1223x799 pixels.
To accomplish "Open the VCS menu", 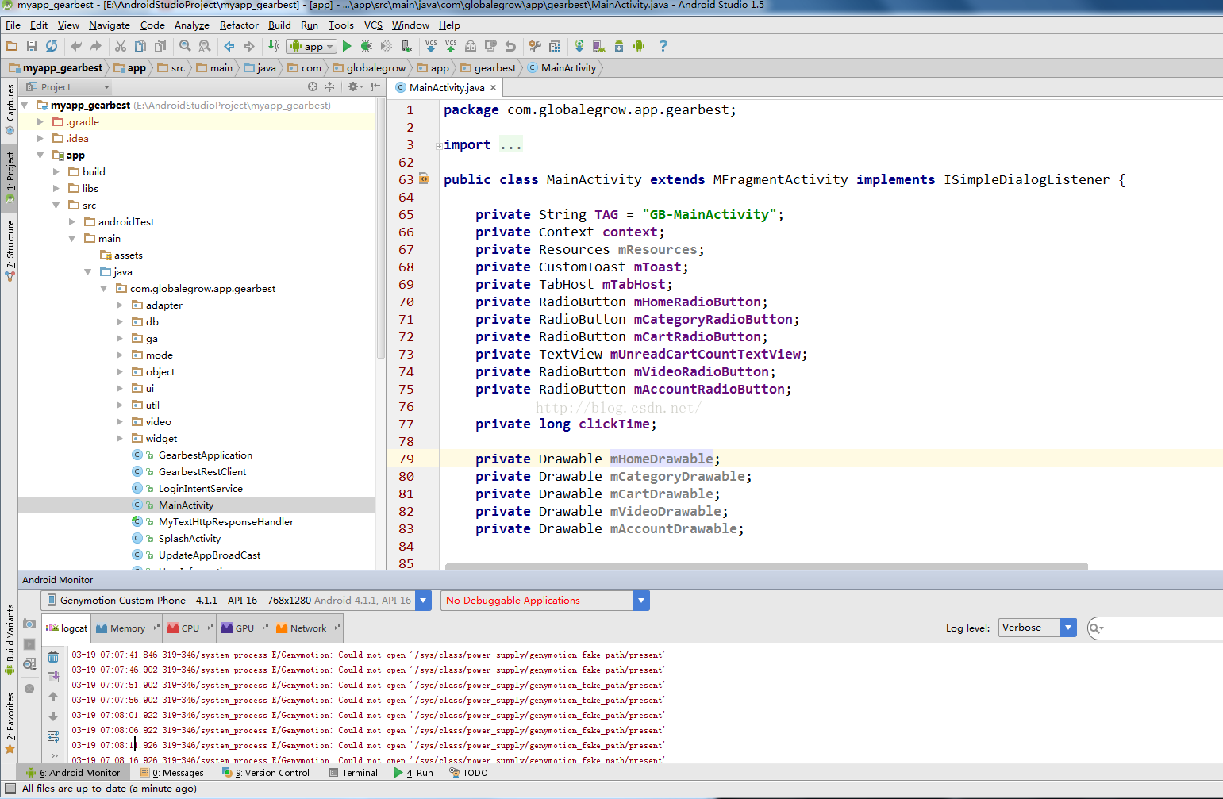I will pyautogui.click(x=373, y=25).
